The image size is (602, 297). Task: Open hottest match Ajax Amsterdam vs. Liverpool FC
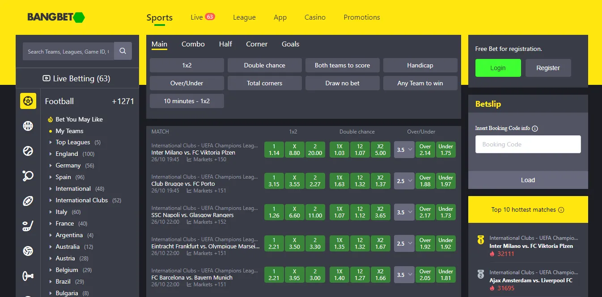click(x=531, y=280)
